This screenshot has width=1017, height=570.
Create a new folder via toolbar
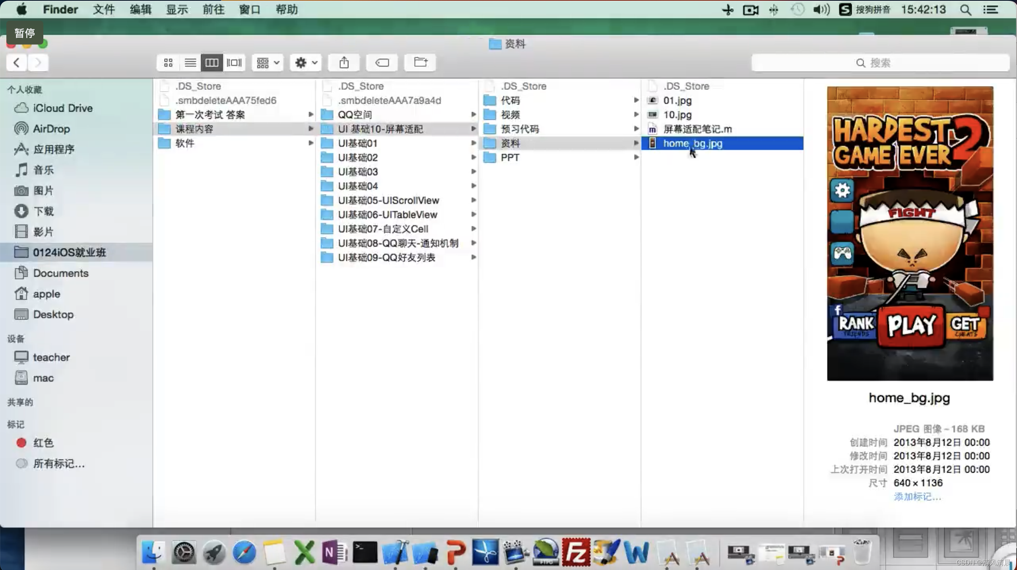(x=420, y=63)
